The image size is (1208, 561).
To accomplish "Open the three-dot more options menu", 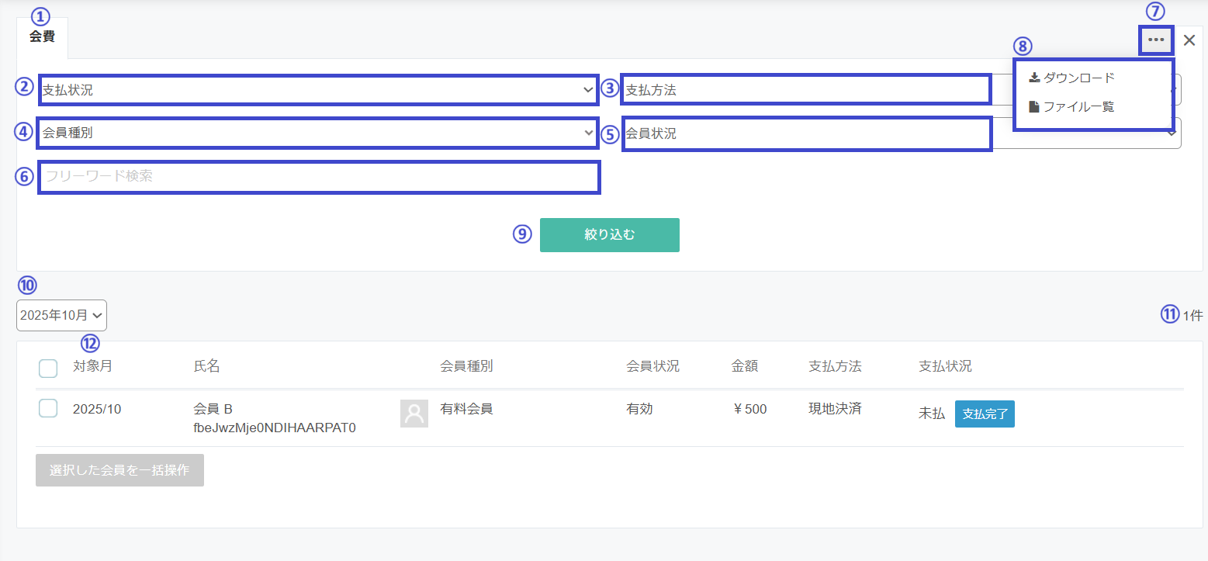I will click(x=1156, y=40).
